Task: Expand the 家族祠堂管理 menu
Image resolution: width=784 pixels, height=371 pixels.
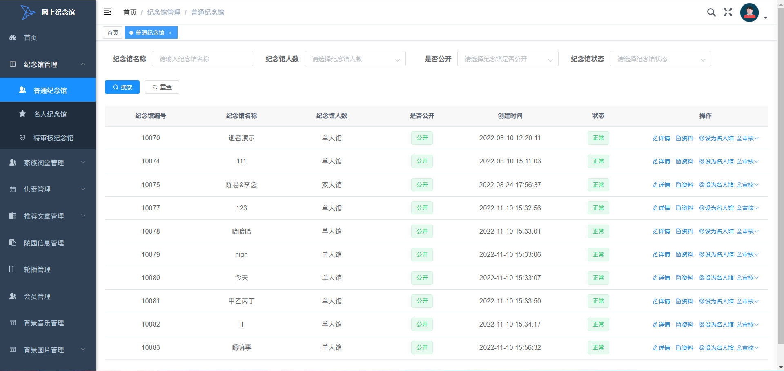Action: [83, 162]
